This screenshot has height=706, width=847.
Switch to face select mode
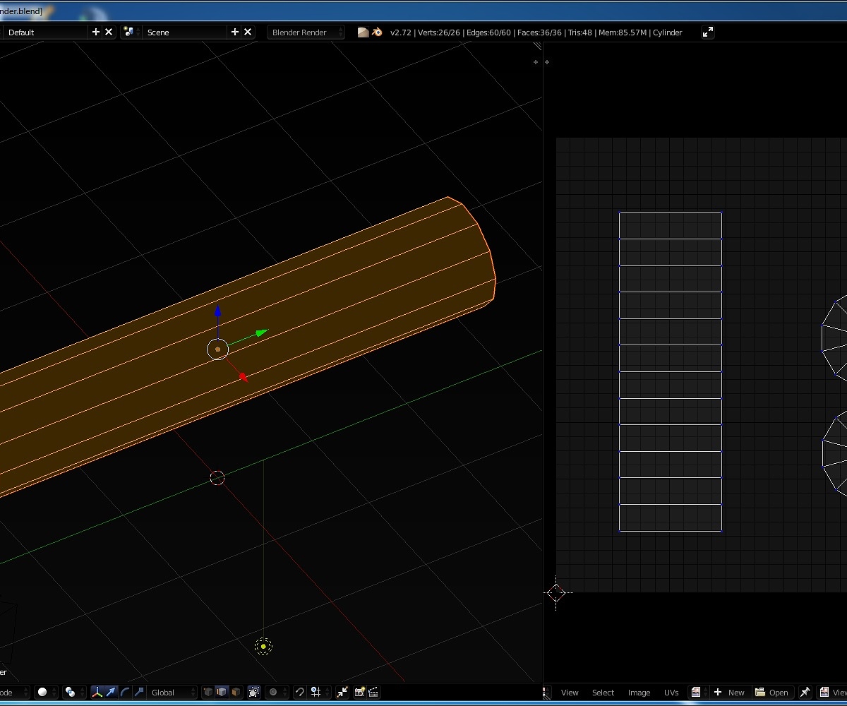(236, 692)
